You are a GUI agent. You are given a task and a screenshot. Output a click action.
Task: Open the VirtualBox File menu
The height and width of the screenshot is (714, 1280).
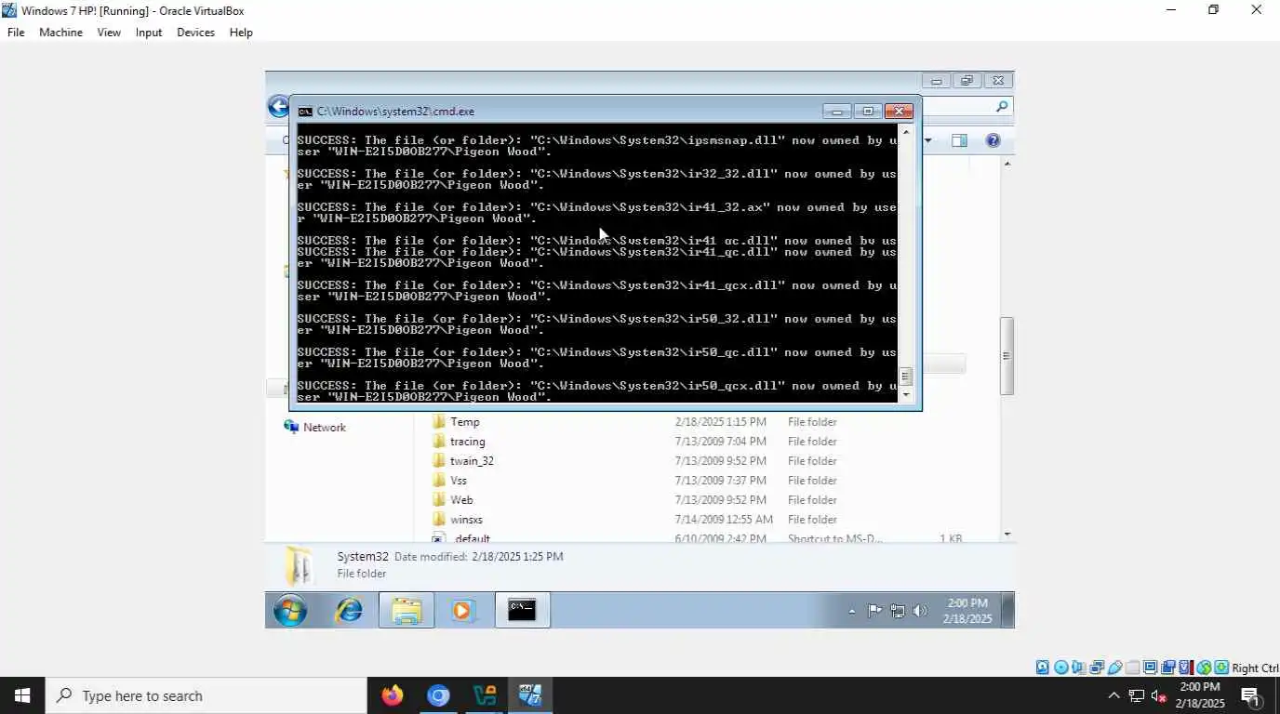16,32
